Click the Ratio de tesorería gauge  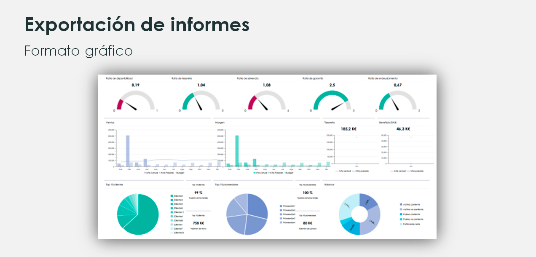(x=201, y=101)
